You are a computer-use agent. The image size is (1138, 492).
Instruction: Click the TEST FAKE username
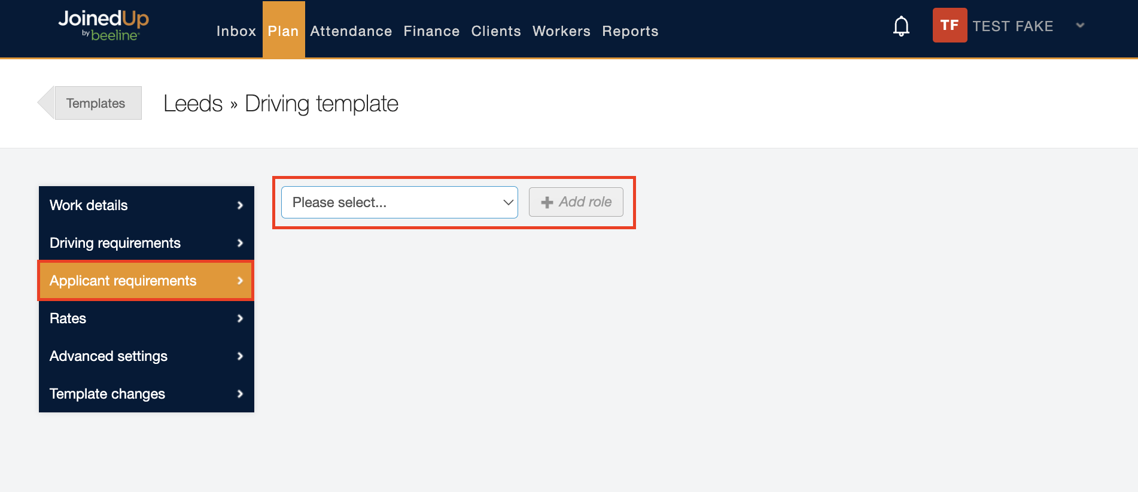point(1012,26)
